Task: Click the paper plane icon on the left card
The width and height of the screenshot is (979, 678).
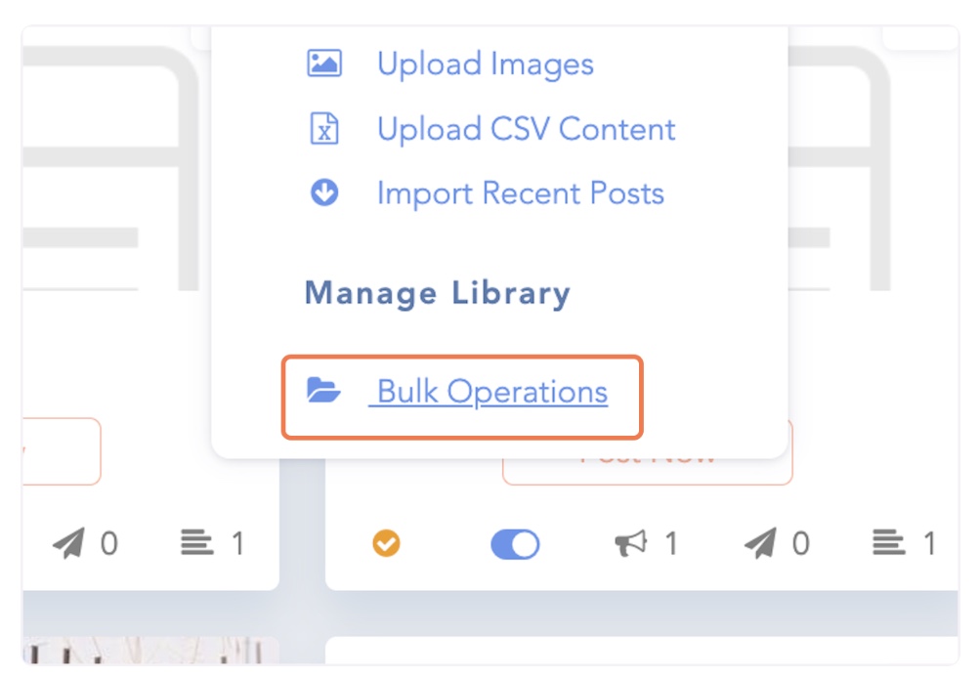Action: click(68, 543)
